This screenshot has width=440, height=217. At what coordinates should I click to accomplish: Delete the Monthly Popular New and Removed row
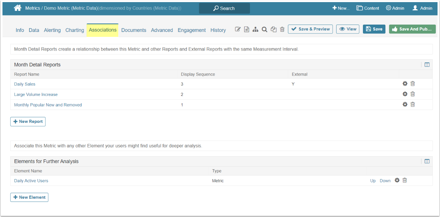(413, 104)
